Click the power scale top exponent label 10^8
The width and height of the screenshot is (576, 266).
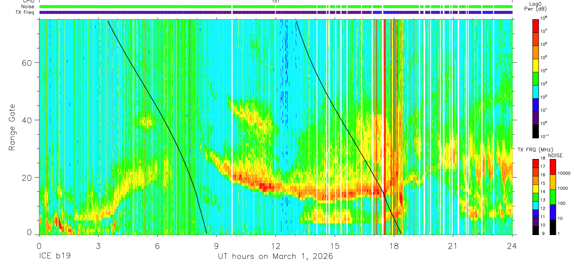point(544,18)
